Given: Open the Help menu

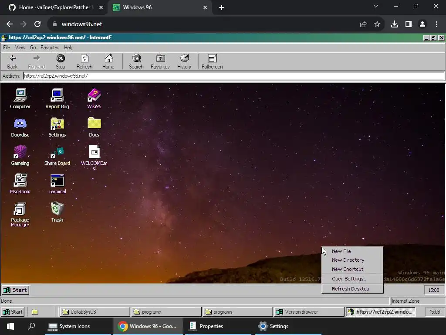Looking at the screenshot, I should click(x=68, y=48).
